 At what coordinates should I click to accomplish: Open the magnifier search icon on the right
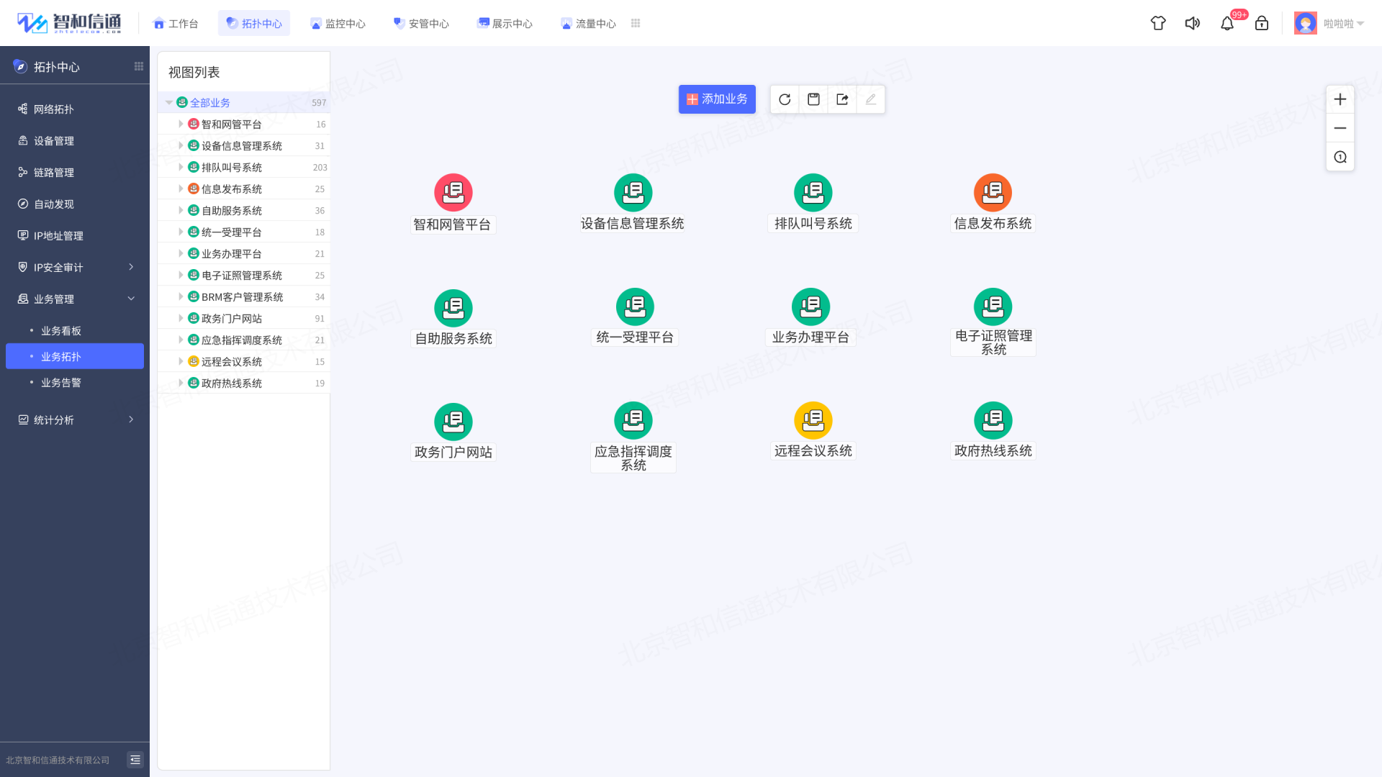tap(1340, 157)
